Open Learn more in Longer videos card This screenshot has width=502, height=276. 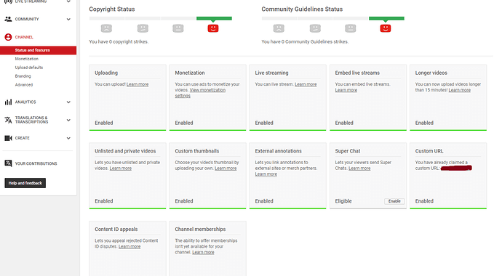click(x=459, y=90)
